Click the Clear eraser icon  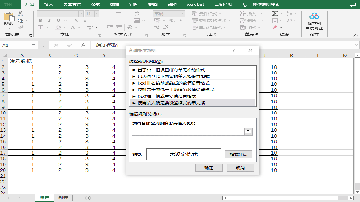[275, 27]
